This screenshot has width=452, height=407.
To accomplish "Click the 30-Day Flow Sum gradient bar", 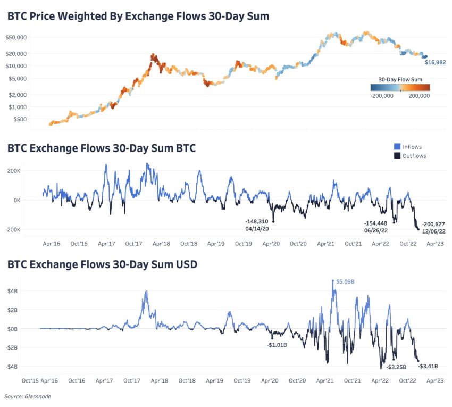I will click(400, 87).
